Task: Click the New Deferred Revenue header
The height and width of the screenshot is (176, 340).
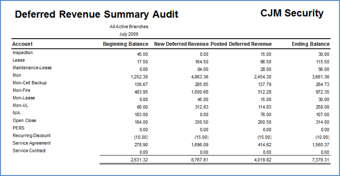Action: tap(181, 44)
